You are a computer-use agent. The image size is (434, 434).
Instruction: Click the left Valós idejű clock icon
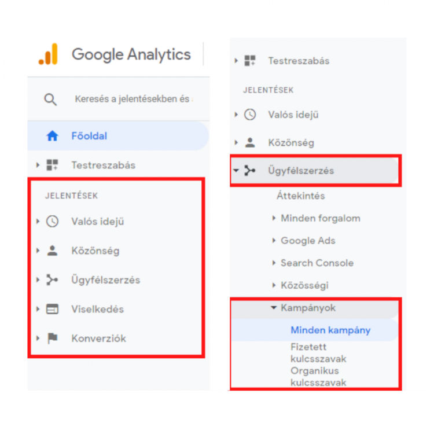pos(52,221)
